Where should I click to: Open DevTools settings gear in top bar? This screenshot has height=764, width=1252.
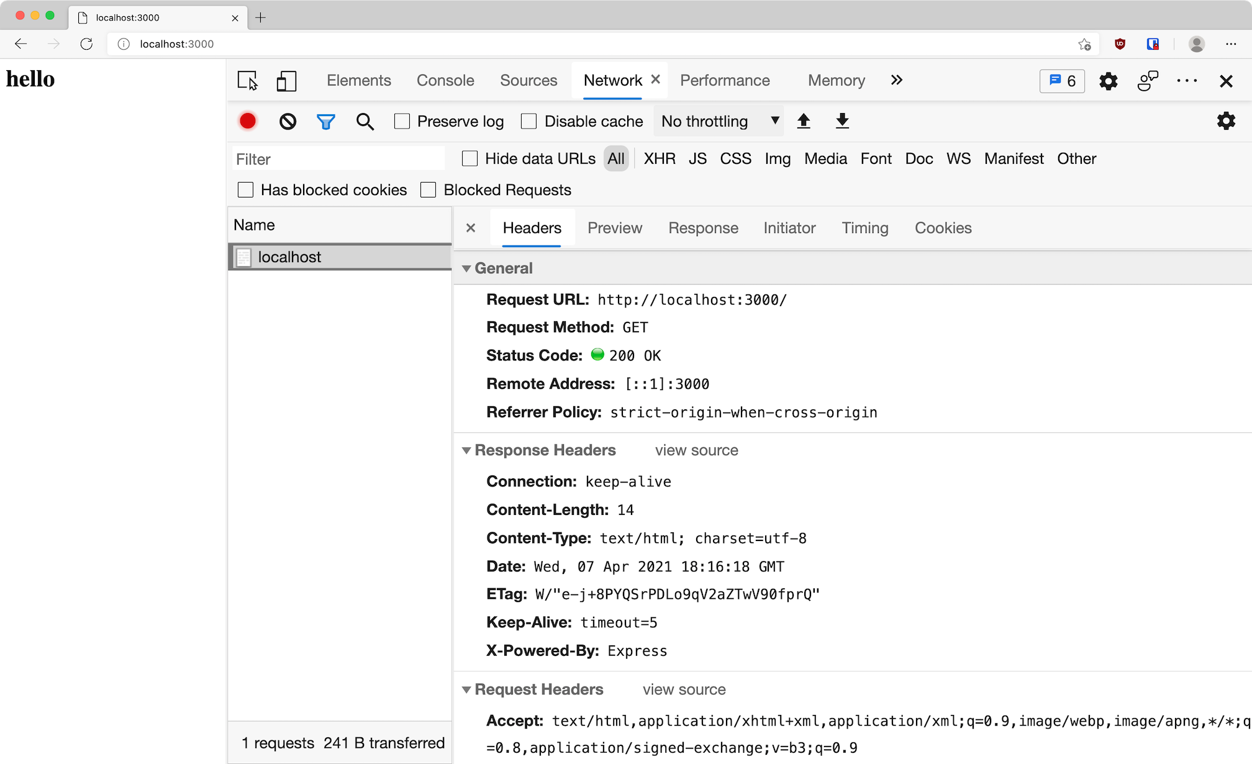[x=1109, y=81]
